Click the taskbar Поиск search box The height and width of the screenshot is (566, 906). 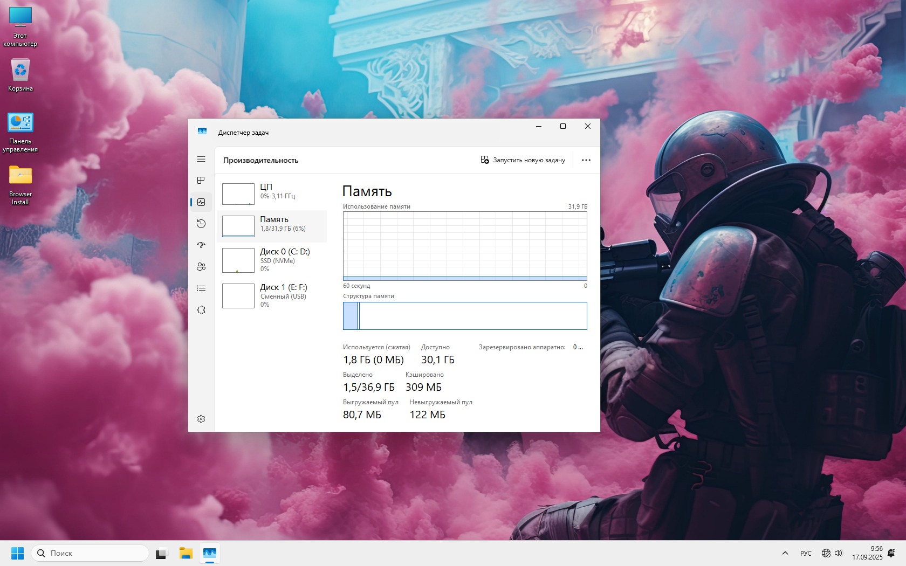[90, 553]
